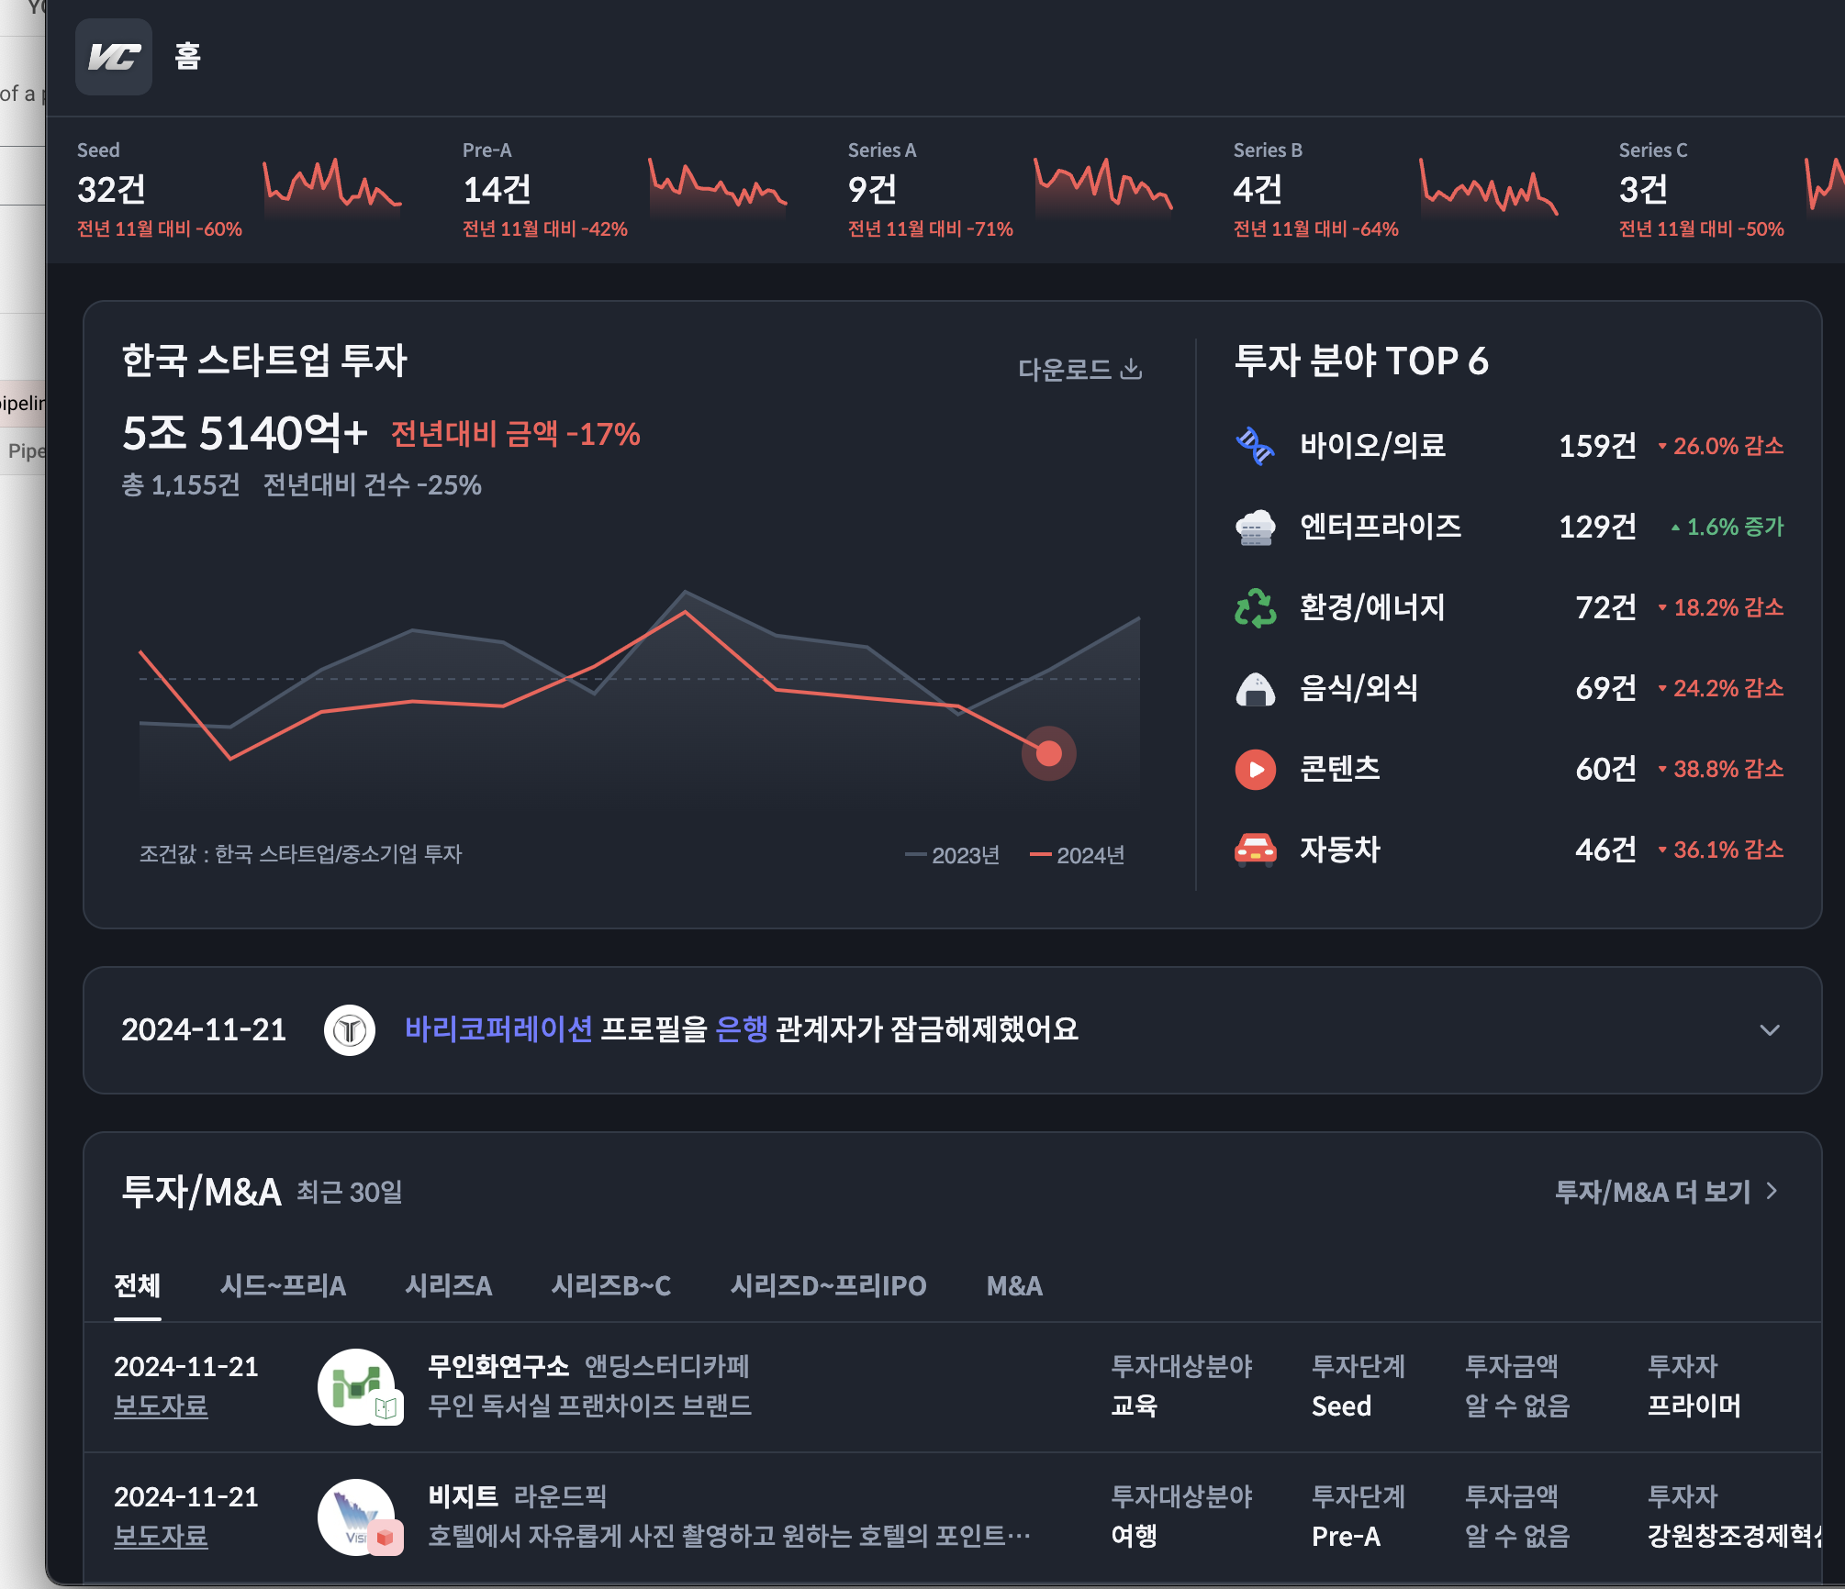
Task: Click the red 2024 chart data point
Action: click(1048, 753)
